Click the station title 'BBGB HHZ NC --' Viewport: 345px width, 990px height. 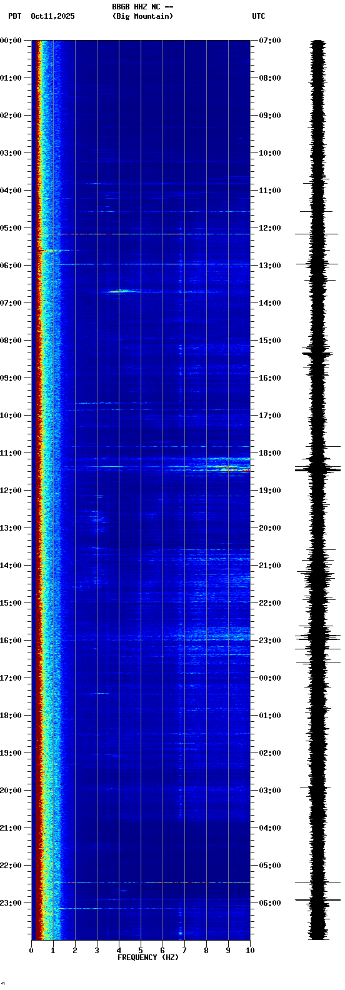(142, 7)
